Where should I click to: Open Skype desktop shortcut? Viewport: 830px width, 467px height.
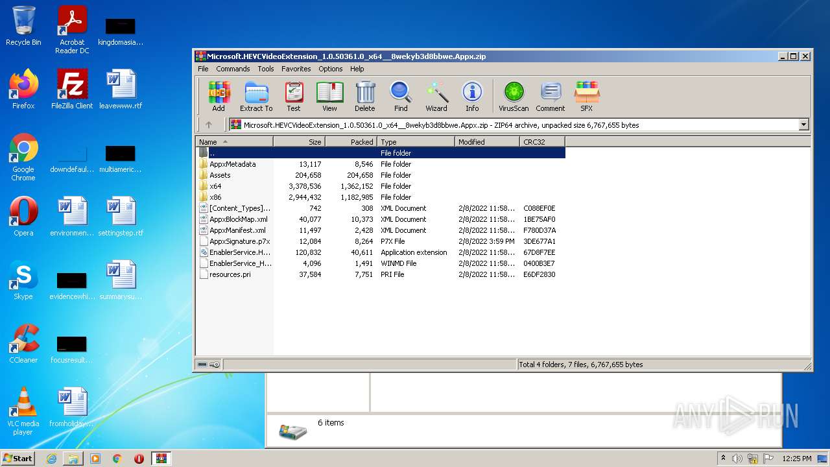tap(23, 280)
